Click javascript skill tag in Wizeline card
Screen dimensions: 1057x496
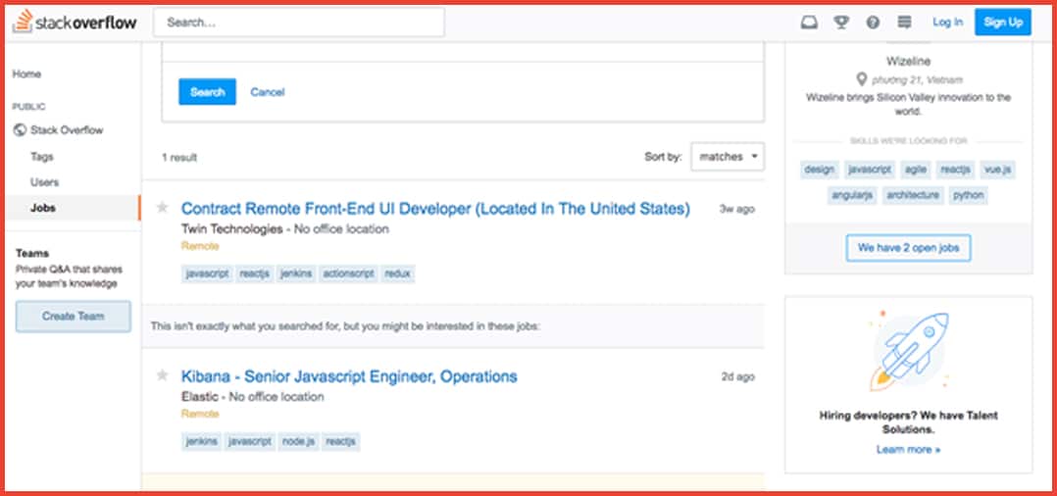(869, 170)
